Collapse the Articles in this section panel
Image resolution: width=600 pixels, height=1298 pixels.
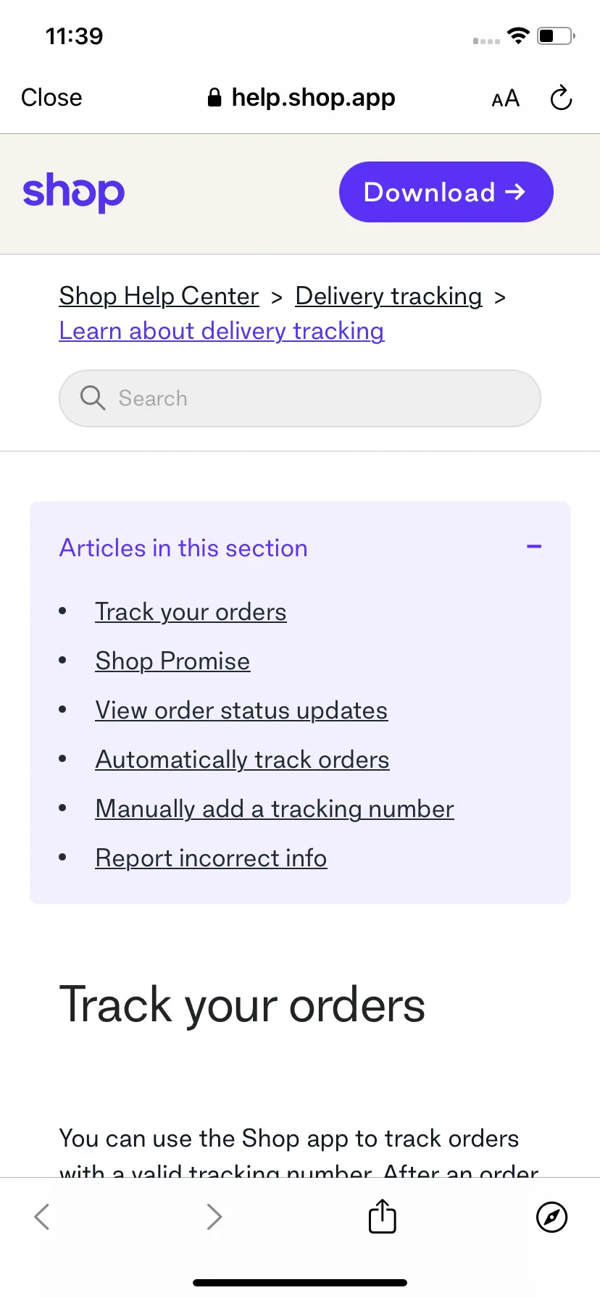[534, 547]
